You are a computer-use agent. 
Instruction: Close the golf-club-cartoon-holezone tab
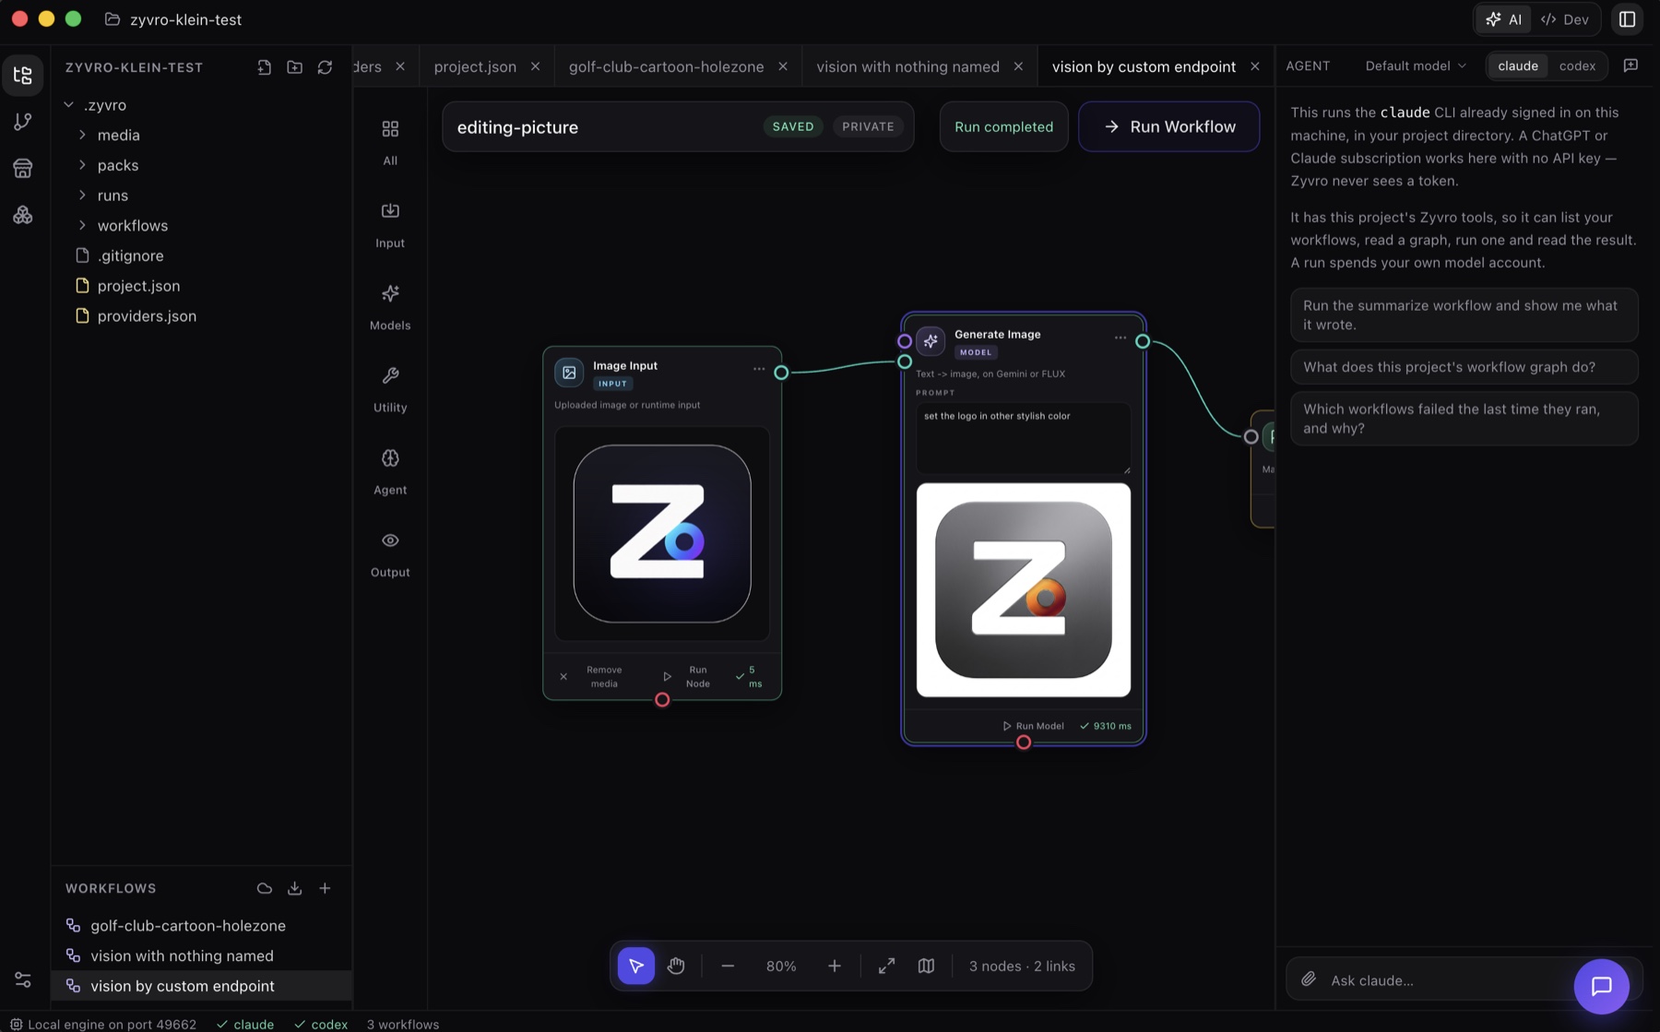pyautogui.click(x=783, y=66)
